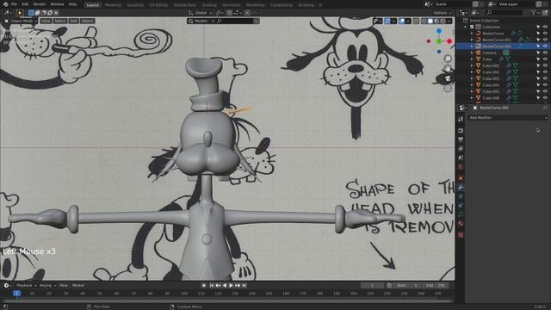Viewport: 551px width, 310px height.
Task: Toggle viewport Snap magnet icon
Action: (229, 13)
